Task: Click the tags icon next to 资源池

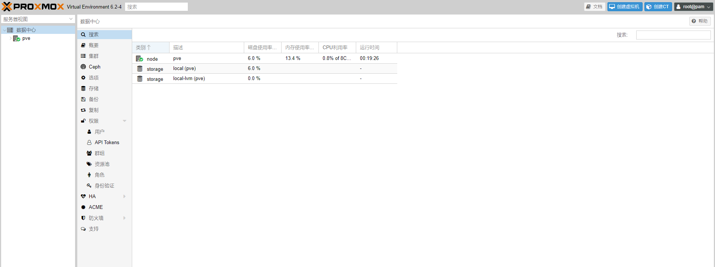Action: (x=89, y=164)
